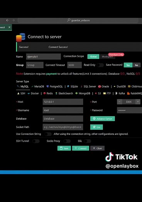The height and width of the screenshot is (202, 142).
Task: Click the database logo icon
Action: coord(20,37)
